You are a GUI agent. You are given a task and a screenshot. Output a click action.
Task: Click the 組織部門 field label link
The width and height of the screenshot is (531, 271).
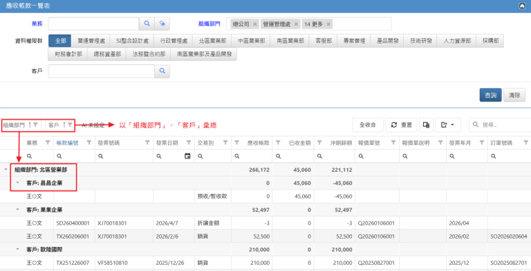coord(209,23)
